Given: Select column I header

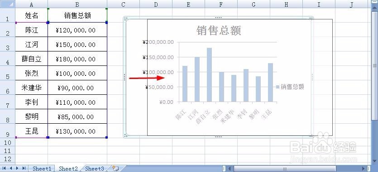Looking at the screenshot, I should click(319, 4).
